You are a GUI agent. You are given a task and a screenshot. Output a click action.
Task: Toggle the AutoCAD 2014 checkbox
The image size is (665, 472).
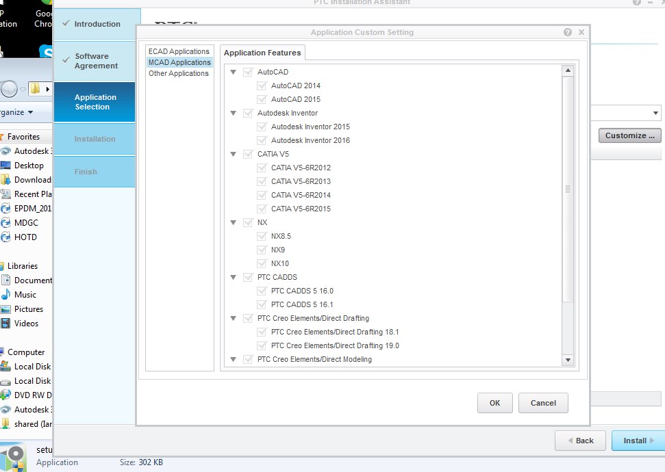coord(262,86)
